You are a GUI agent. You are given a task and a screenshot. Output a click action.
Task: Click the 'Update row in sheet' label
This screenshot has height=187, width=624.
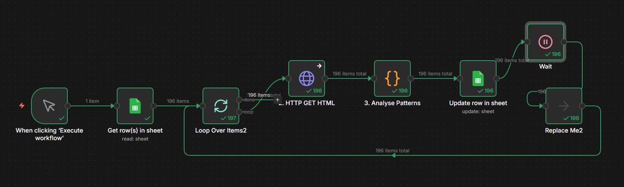click(x=478, y=103)
